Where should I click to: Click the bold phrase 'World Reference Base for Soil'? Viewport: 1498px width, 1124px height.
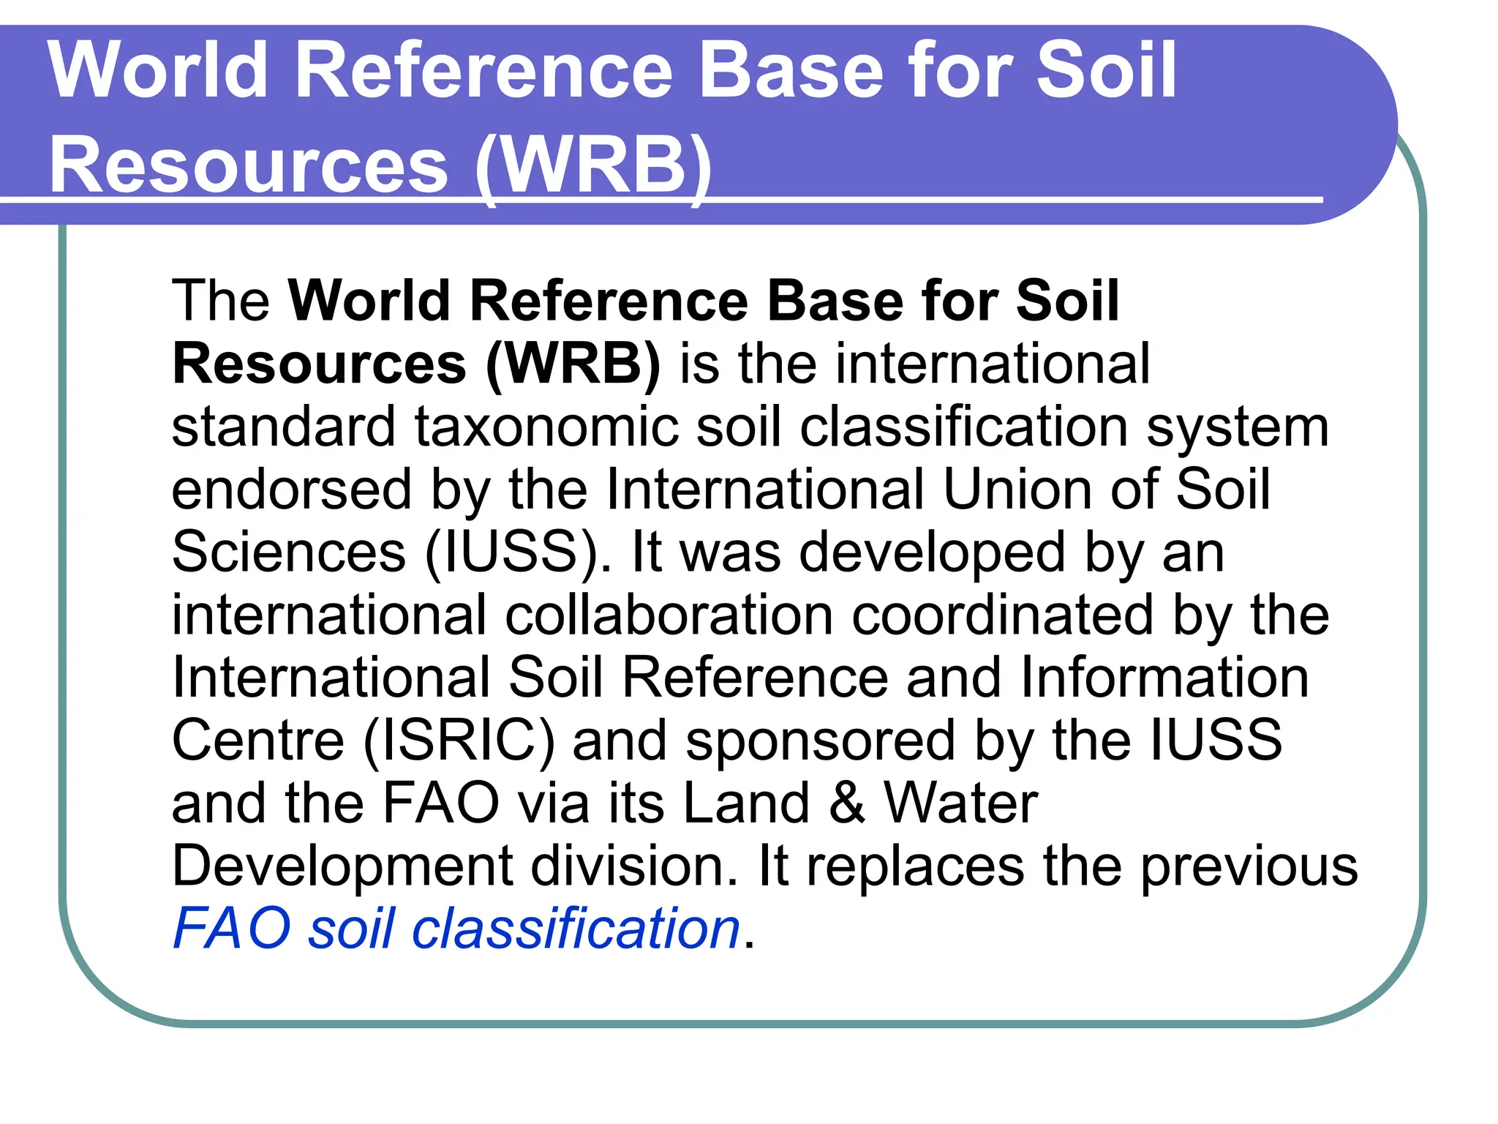pos(703,301)
